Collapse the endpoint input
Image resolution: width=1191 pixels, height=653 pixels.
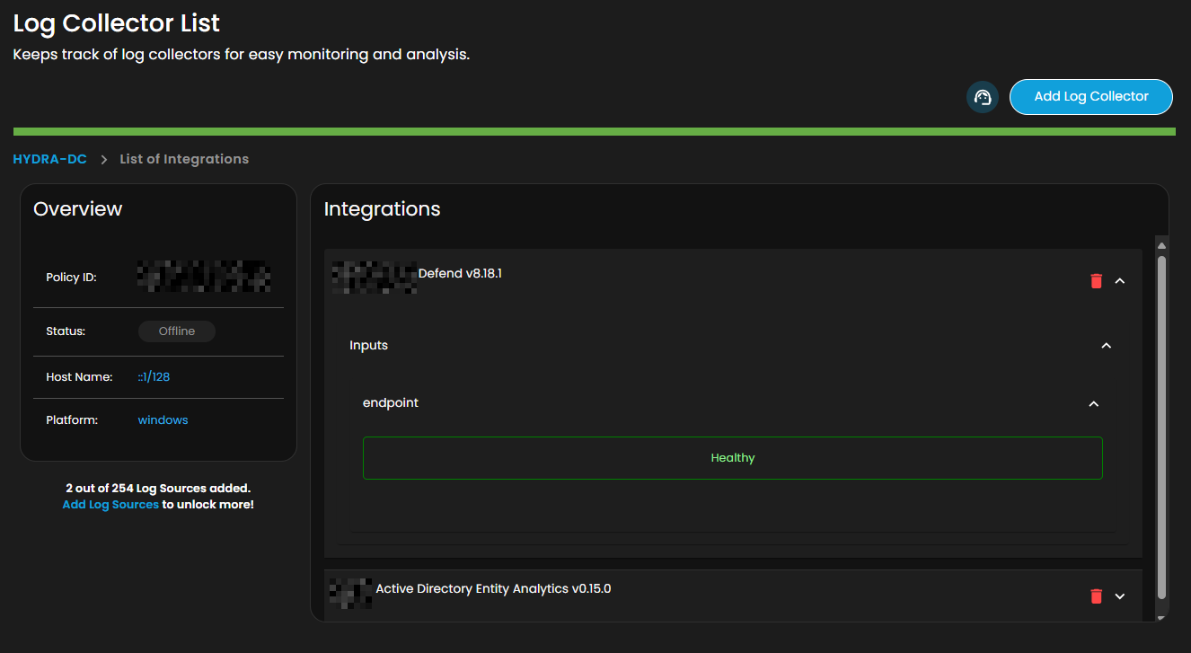click(1094, 404)
